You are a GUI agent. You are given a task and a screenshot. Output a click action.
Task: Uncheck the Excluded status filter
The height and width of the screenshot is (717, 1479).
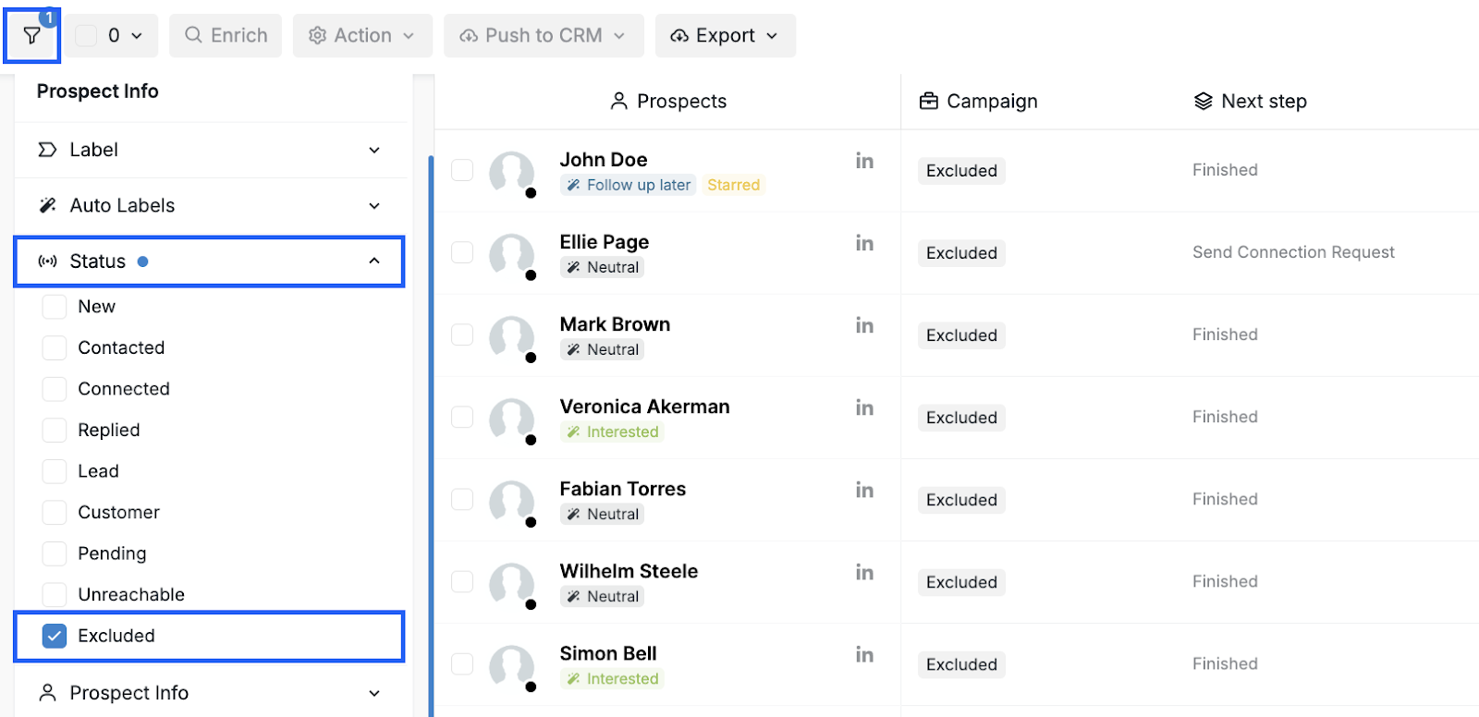(x=55, y=636)
